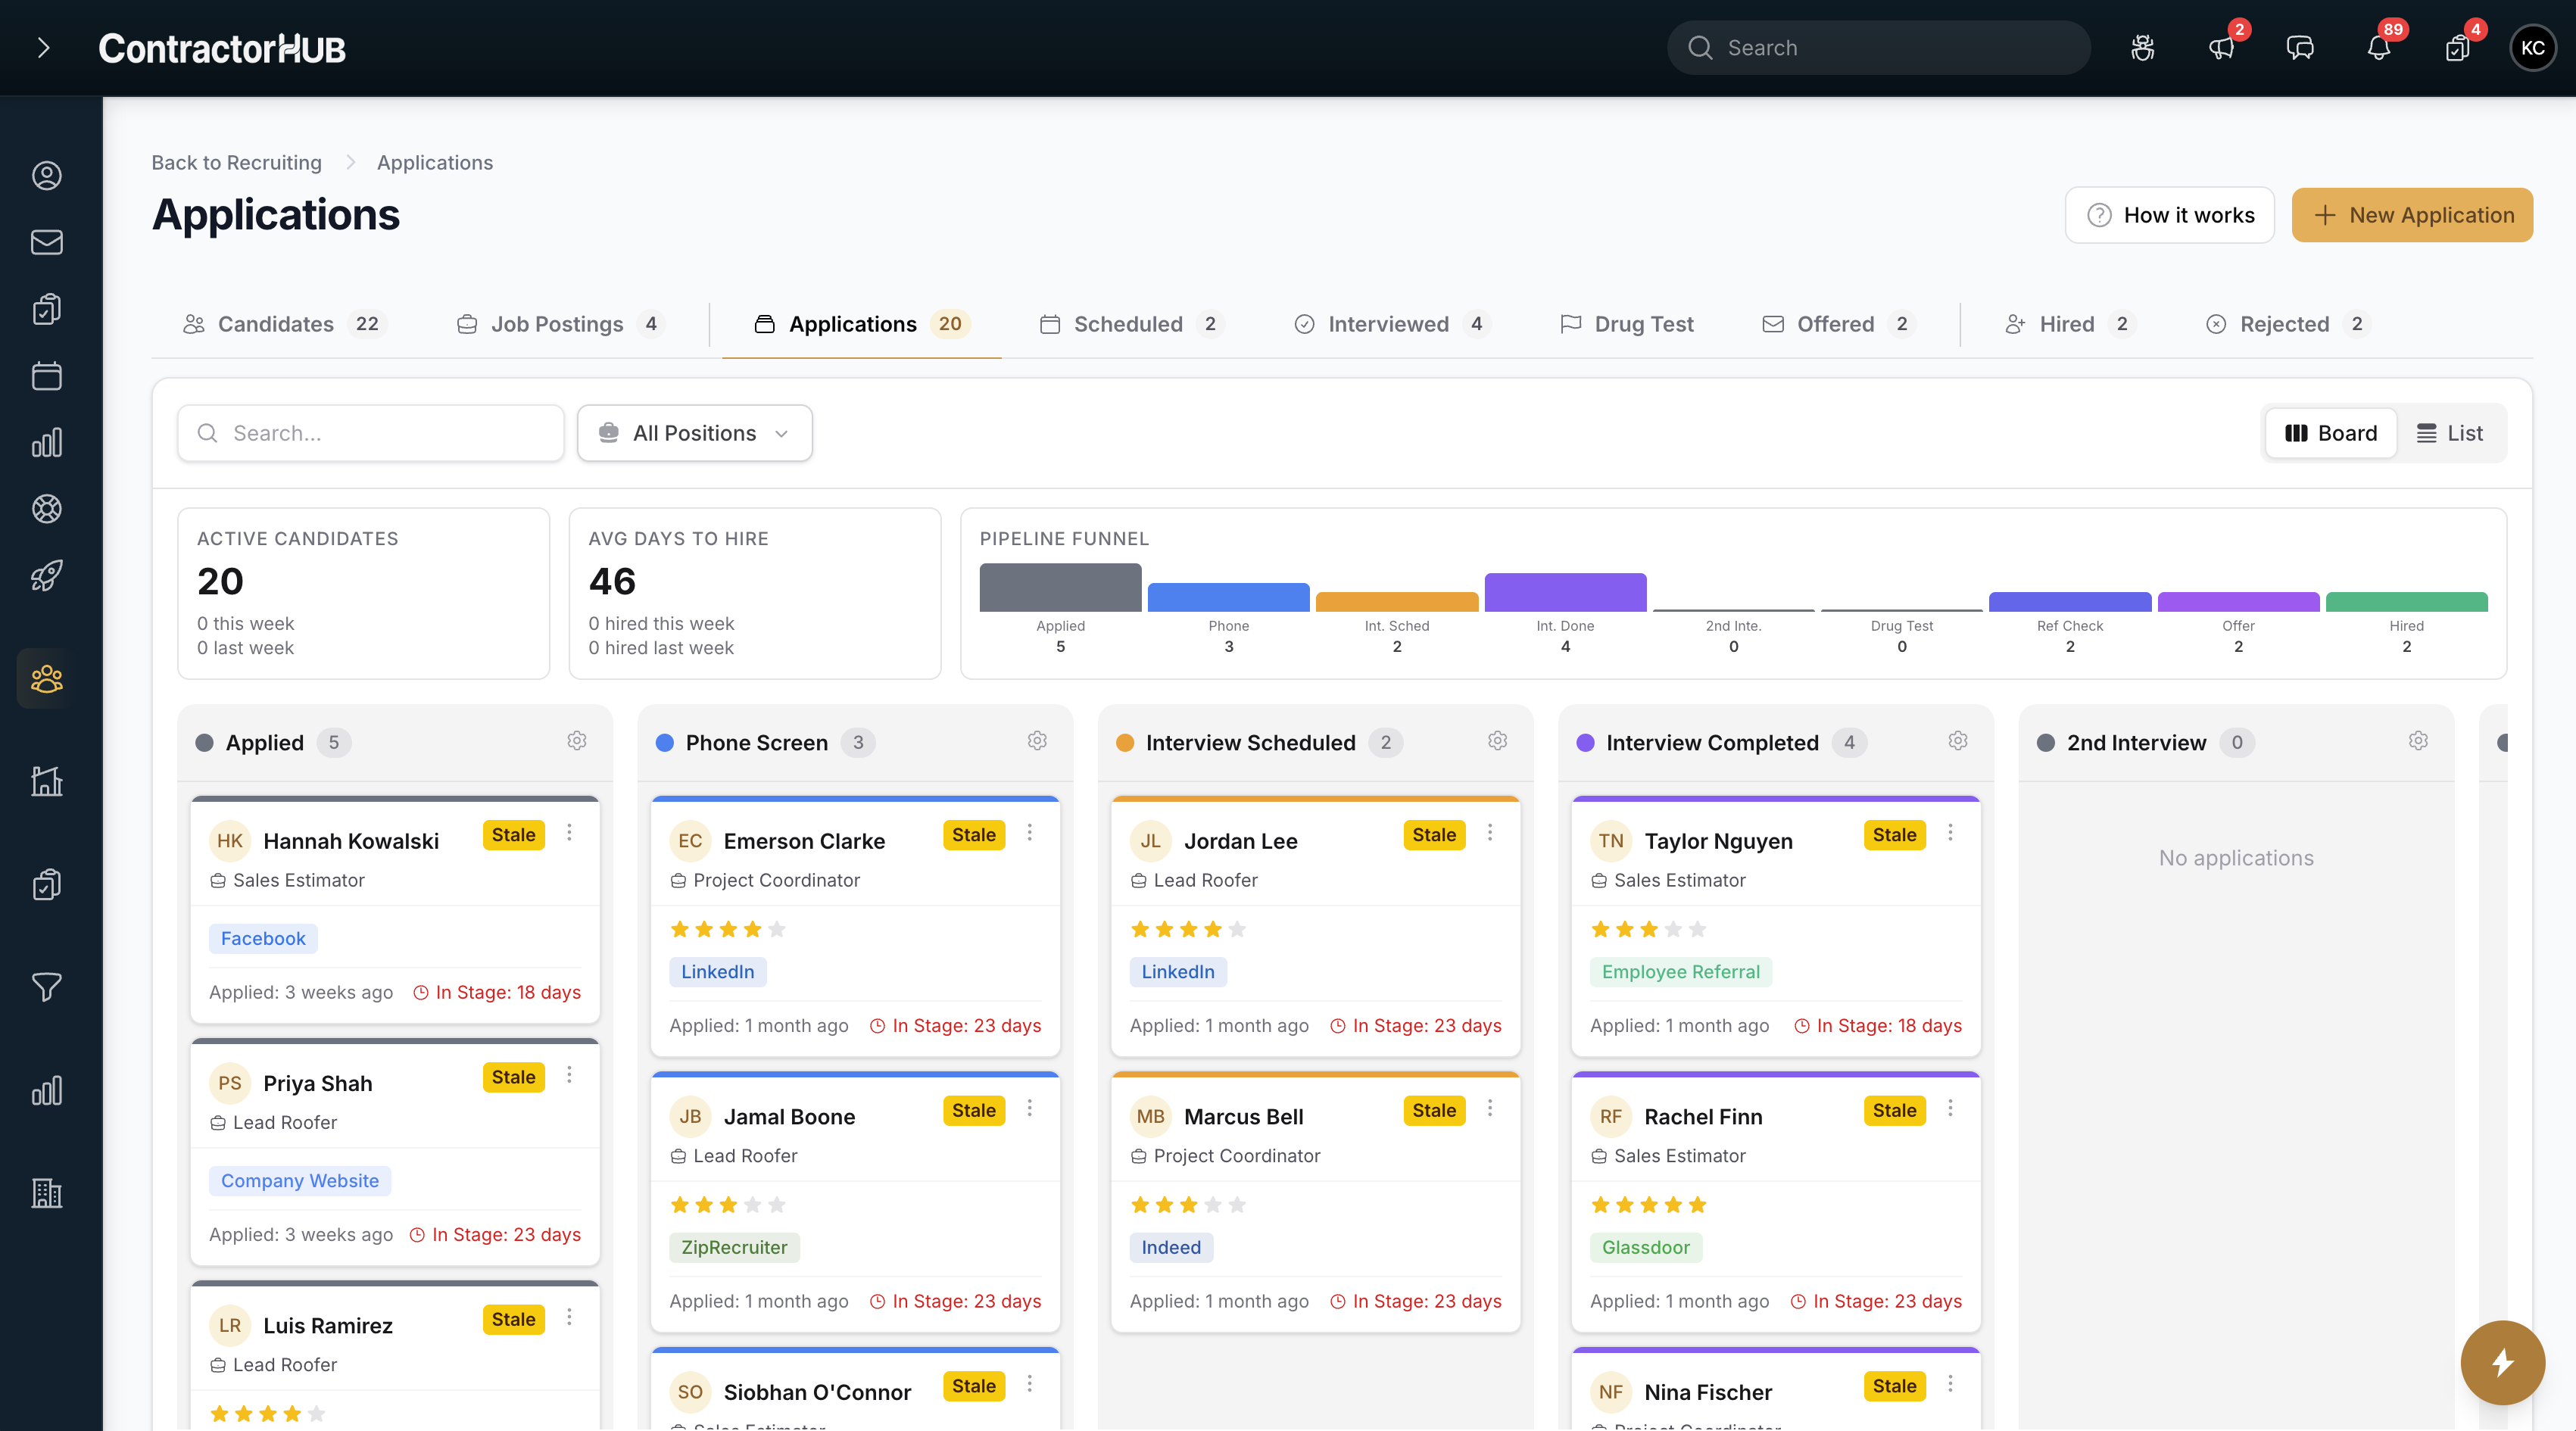Switch to List view

point(2450,433)
